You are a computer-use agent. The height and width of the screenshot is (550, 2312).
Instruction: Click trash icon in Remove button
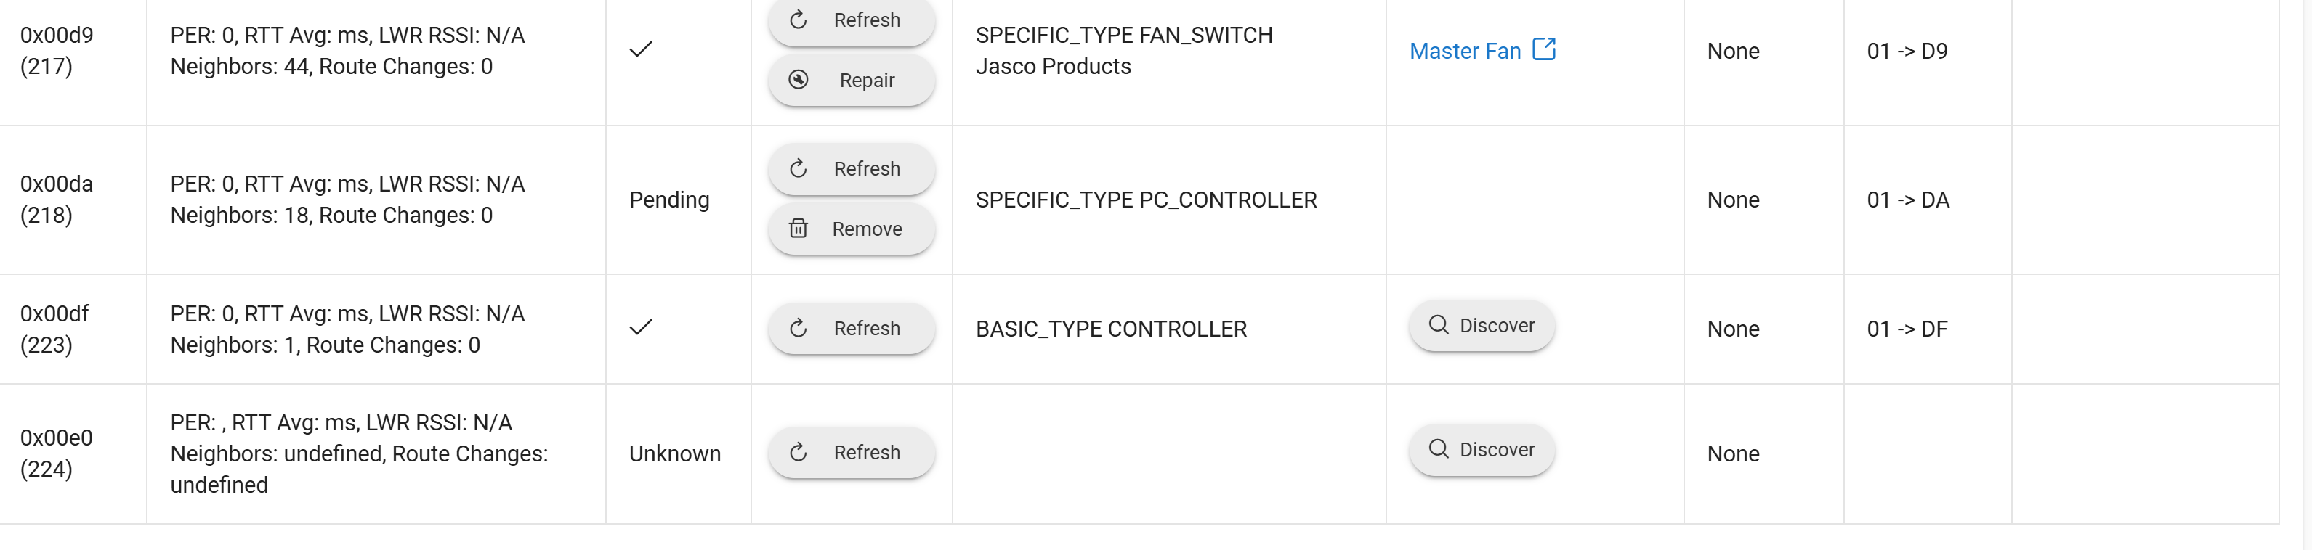(x=798, y=229)
